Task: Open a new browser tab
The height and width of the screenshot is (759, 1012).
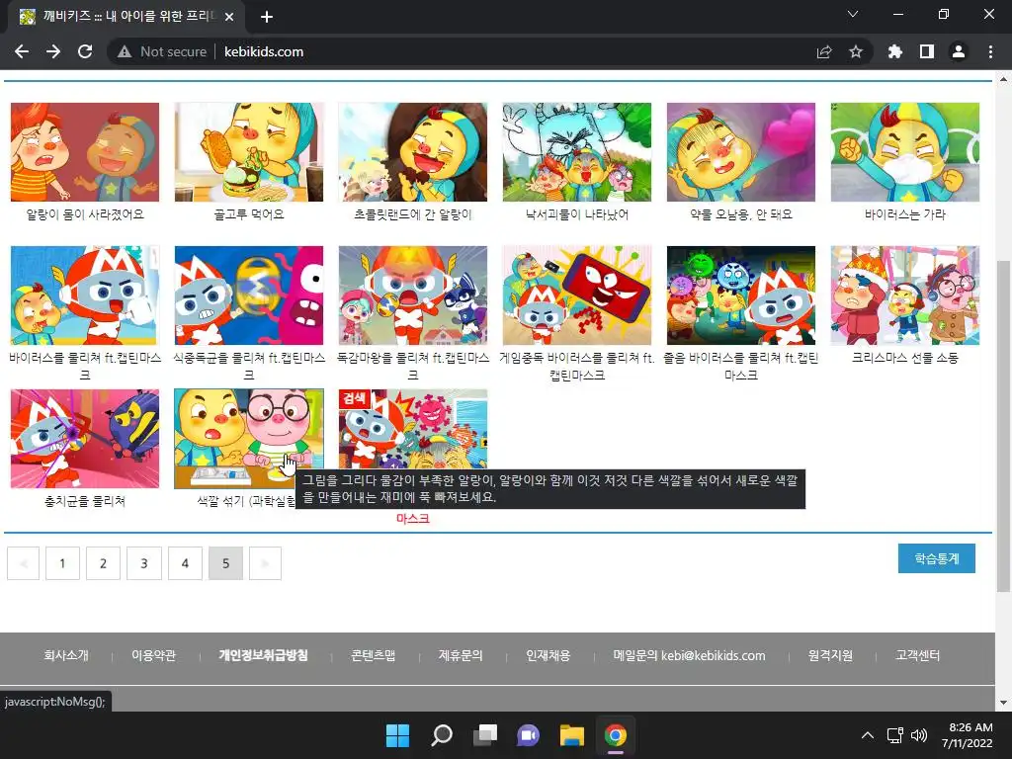Action: point(267,17)
